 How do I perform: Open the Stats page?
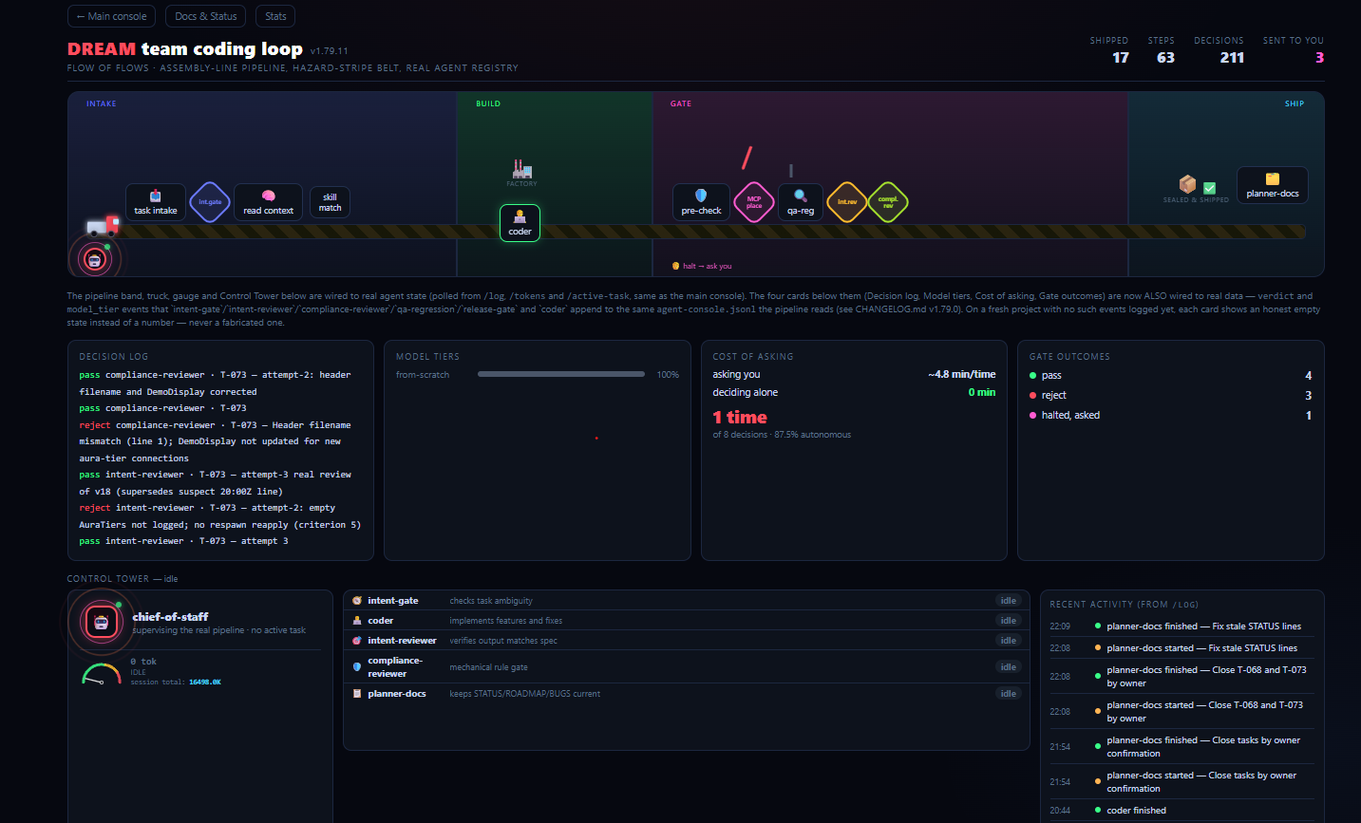(x=275, y=16)
